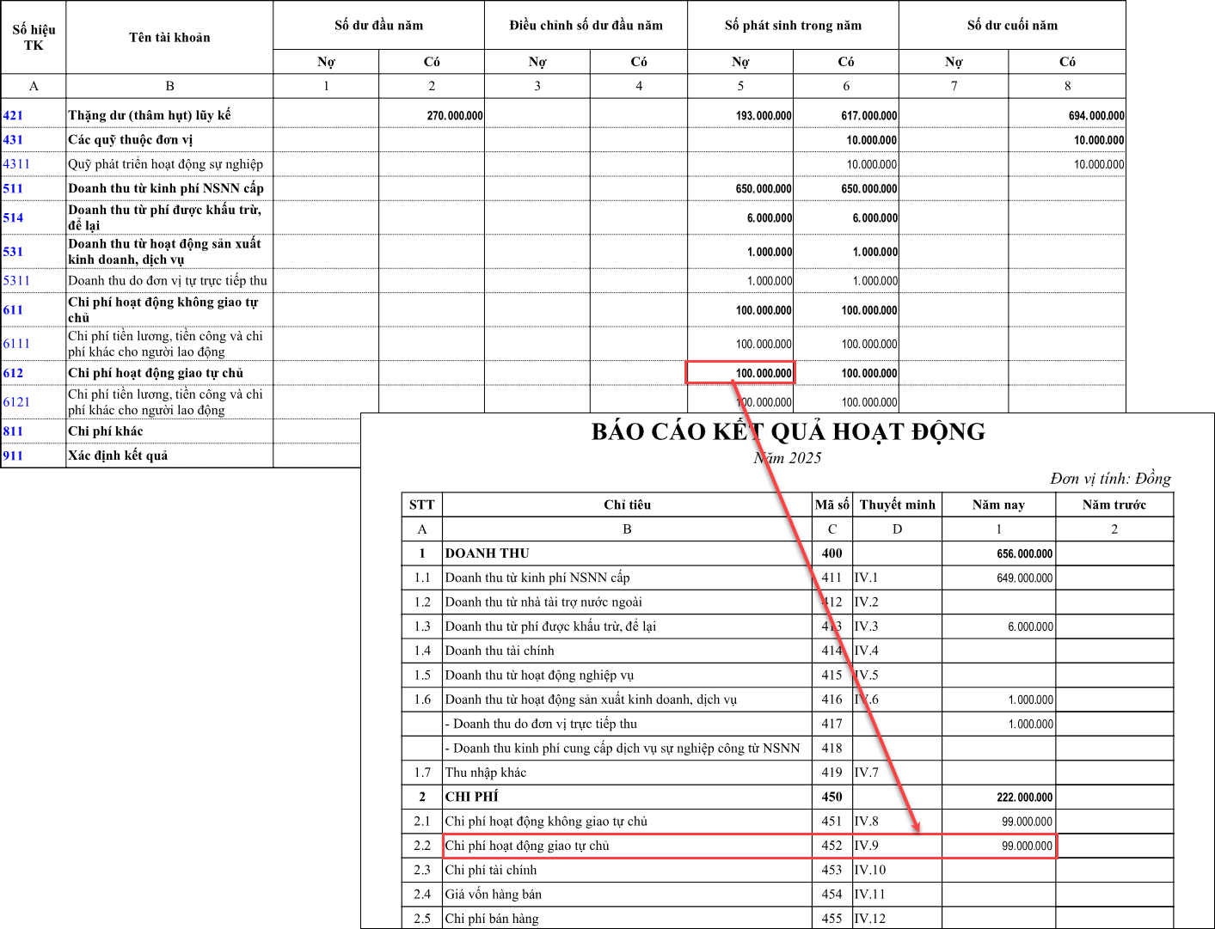Open account 612 link
1215x929 pixels.
[13, 373]
